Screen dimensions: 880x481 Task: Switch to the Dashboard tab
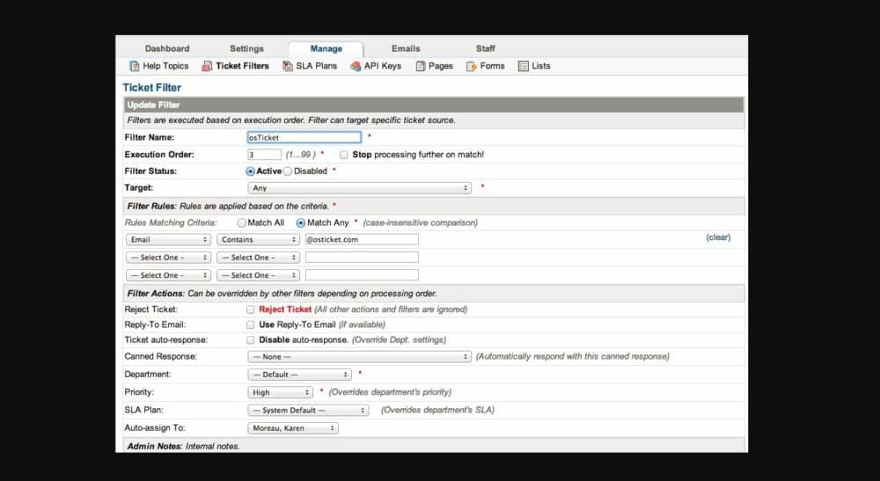click(167, 48)
